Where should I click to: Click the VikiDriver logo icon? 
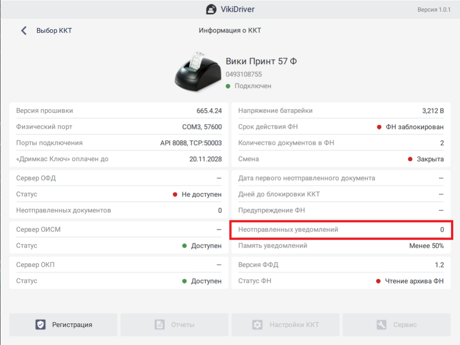pyautogui.click(x=211, y=9)
